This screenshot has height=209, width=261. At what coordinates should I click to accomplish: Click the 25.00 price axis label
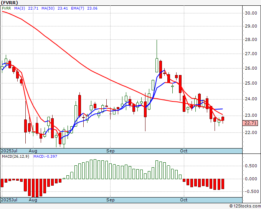(x=251, y=83)
